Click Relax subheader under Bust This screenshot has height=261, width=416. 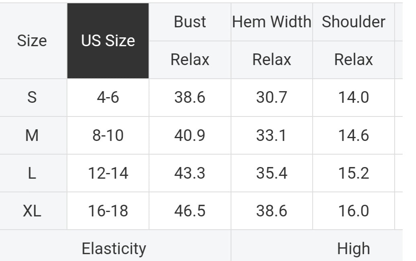tap(190, 59)
